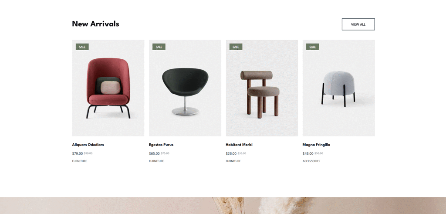Click the $48.00 price of Magna Fringilla

(x=308, y=153)
